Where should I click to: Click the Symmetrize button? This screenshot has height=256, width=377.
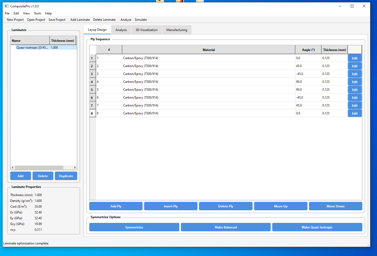coord(134,227)
